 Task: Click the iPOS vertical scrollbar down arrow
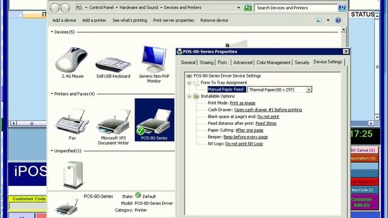[x=377, y=117]
